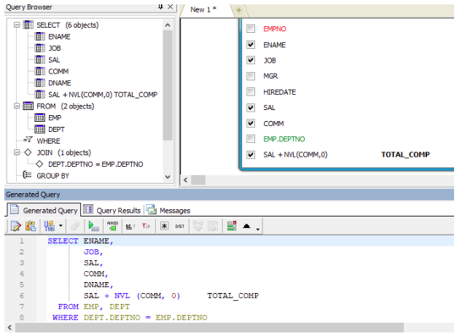
Task: Open the Messages tab
Action: 168,210
